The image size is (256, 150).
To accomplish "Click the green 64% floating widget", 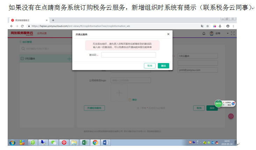I will (x=218, y=103).
